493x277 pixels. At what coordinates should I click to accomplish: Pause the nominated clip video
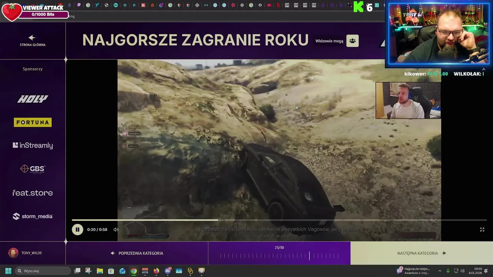77,229
